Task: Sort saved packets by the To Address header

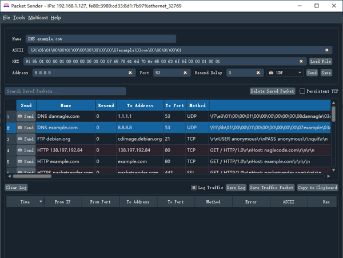Action: [x=140, y=105]
